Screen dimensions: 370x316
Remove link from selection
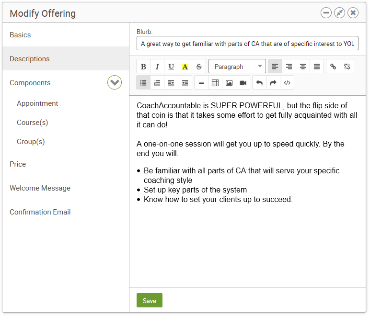[347, 67]
